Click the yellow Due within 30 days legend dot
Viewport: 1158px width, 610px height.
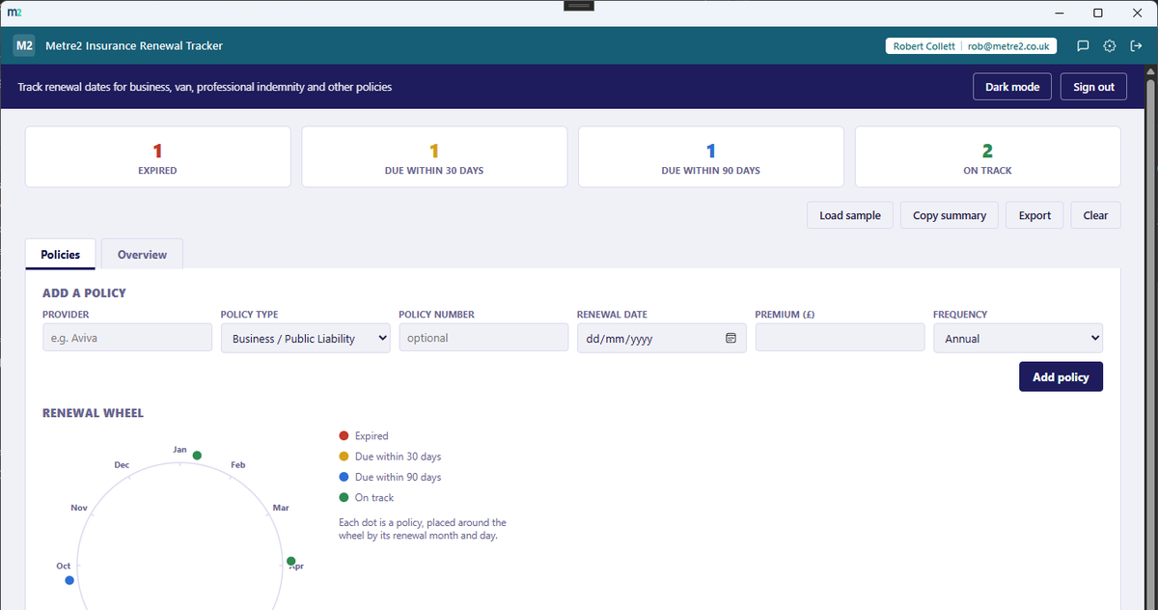click(344, 457)
